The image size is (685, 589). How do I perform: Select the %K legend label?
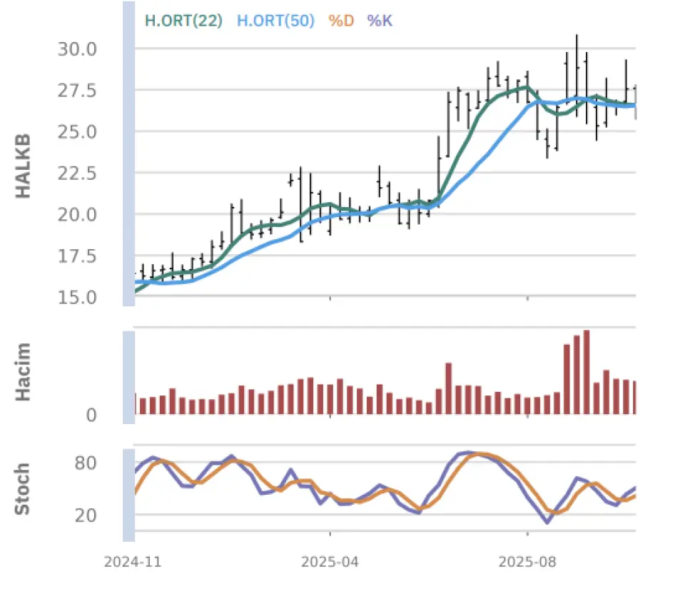tap(380, 21)
